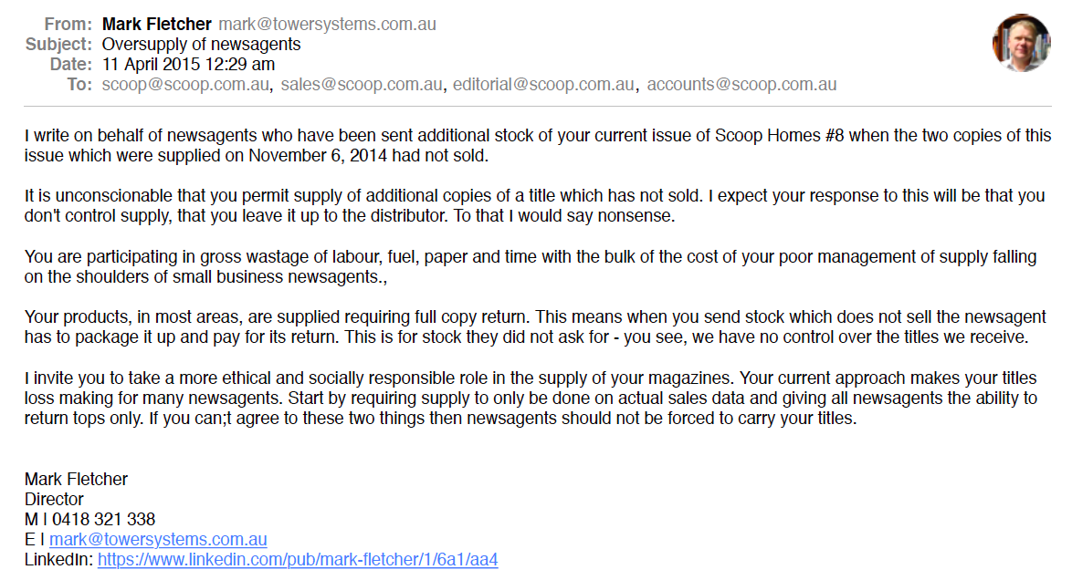The image size is (1072, 580).
Task: Click Mark Fletcher name in the signature
Action: pos(76,479)
